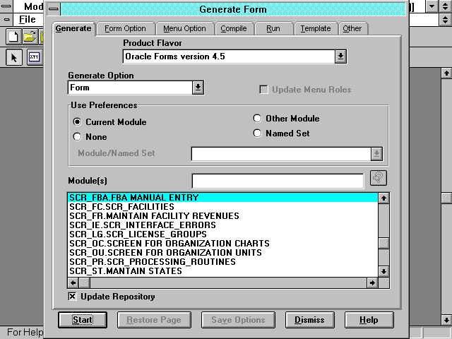Open the Generate Form dialog control-menu box

coord(53,10)
